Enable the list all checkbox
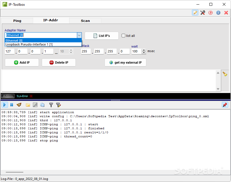The height and width of the screenshot is (182, 231). pyautogui.click(x=123, y=36)
